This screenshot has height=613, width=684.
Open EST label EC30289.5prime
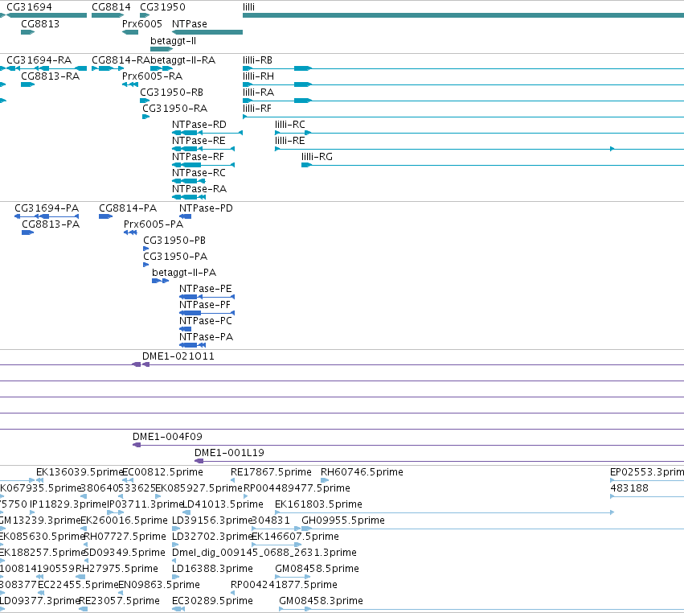212,601
